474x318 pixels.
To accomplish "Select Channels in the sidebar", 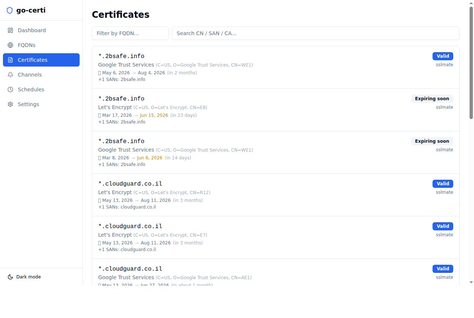I will click(x=41, y=75).
